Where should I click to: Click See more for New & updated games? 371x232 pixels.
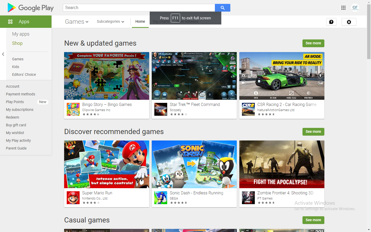point(313,43)
